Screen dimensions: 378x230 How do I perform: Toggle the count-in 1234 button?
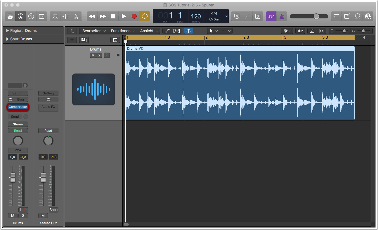(x=271, y=16)
